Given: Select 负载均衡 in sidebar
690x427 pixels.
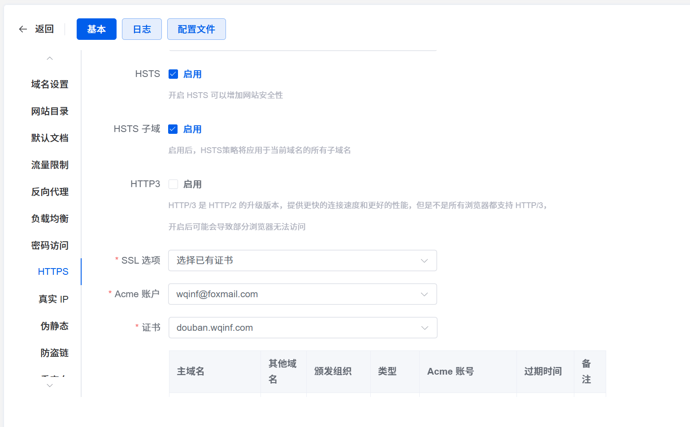Looking at the screenshot, I should (50, 218).
